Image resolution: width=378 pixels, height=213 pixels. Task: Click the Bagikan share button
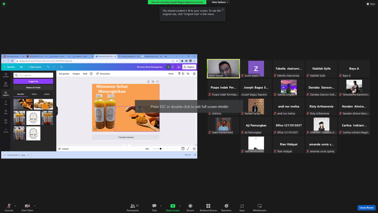[x=189, y=67]
